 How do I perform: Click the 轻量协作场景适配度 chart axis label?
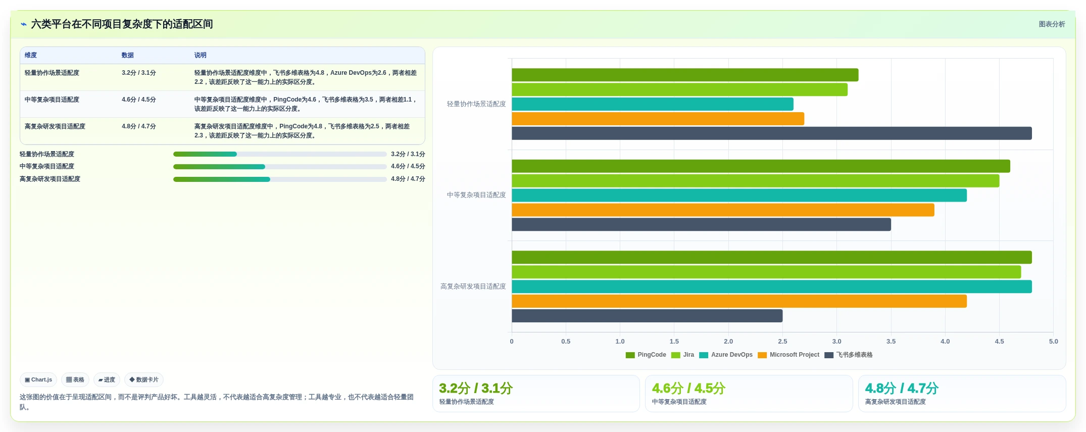(476, 104)
